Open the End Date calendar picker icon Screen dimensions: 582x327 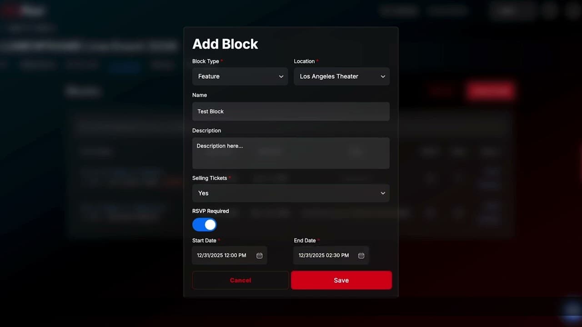pyautogui.click(x=361, y=256)
